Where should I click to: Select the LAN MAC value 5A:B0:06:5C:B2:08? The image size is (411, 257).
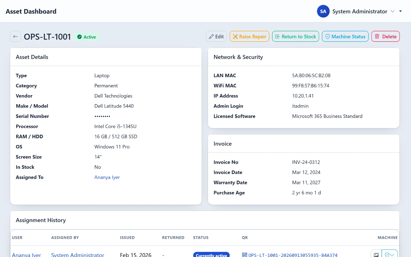(x=311, y=76)
